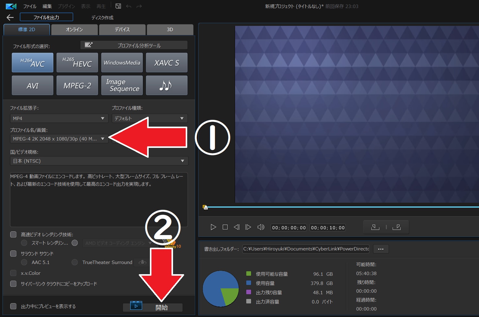Click the video preview image
This screenshot has width=479, height=317.
(357, 114)
